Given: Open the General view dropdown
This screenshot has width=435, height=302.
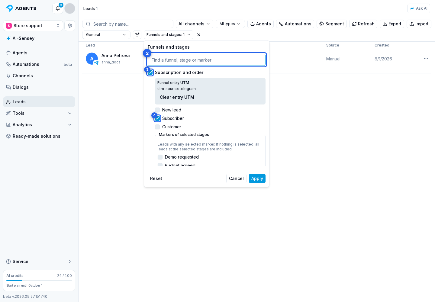Looking at the screenshot, I should click(106, 35).
